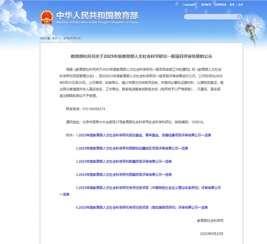
Task: Click the national emblem logo
Action: (x=46, y=18)
